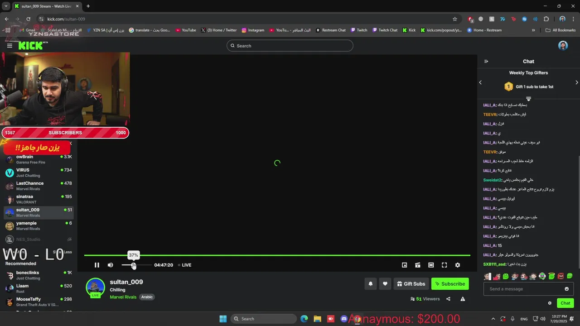
Task: Open the tab search dropdown arrow
Action: coord(6,6)
